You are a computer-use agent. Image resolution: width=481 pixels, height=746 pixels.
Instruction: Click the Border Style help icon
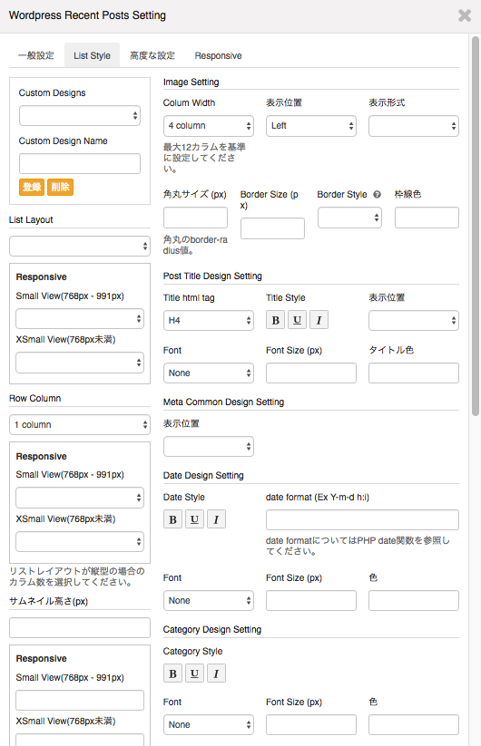click(x=378, y=195)
